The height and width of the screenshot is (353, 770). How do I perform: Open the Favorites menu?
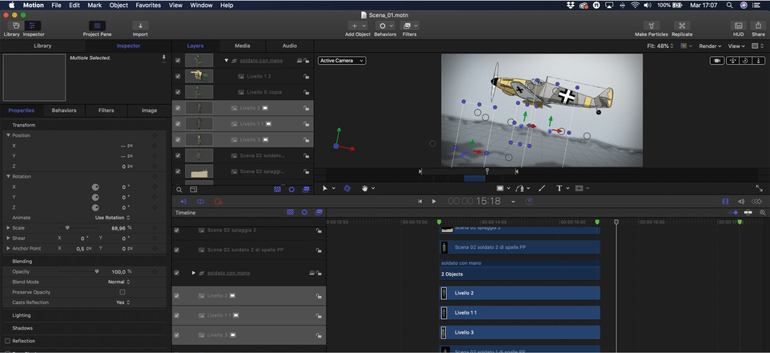(148, 5)
